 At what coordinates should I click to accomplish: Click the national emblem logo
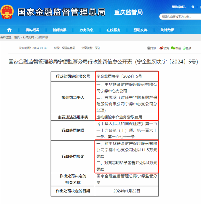[7, 12]
